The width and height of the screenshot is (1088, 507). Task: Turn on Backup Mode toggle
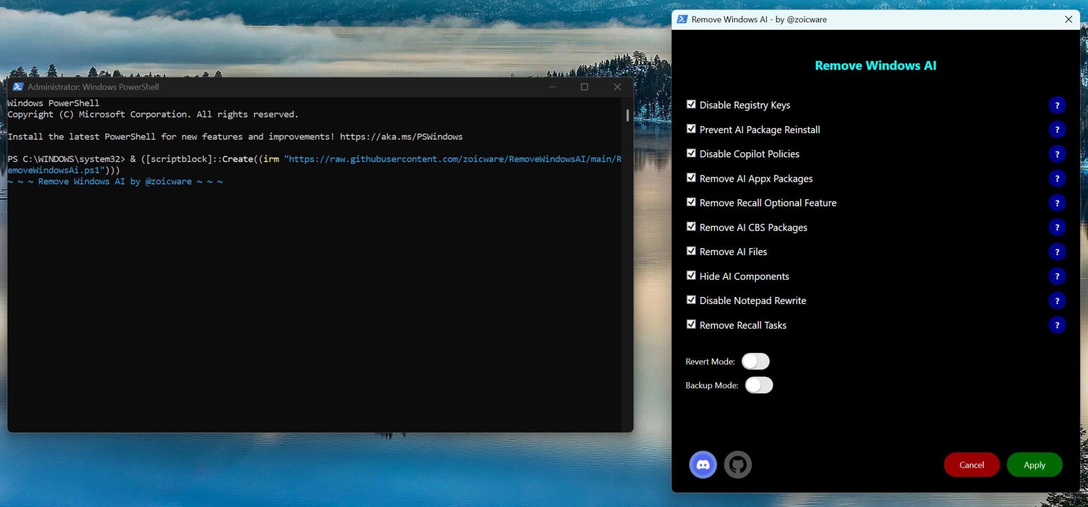(759, 385)
